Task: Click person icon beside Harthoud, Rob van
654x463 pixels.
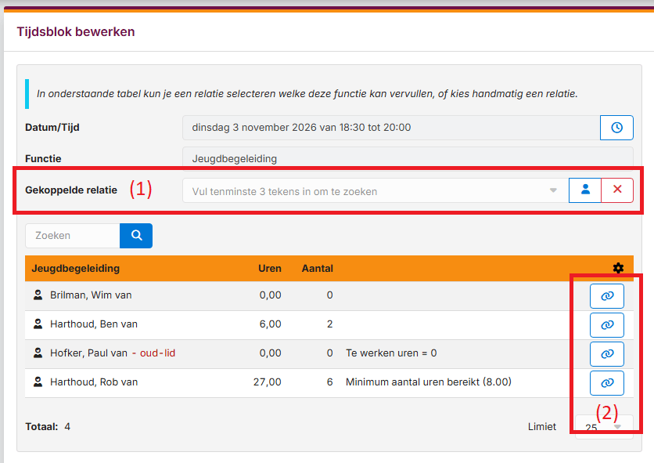Action: click(38, 382)
